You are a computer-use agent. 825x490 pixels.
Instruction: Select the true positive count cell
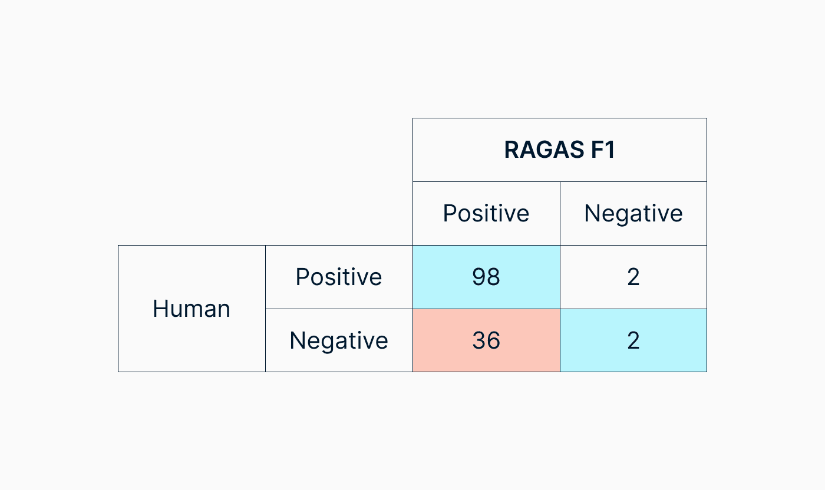click(x=486, y=277)
